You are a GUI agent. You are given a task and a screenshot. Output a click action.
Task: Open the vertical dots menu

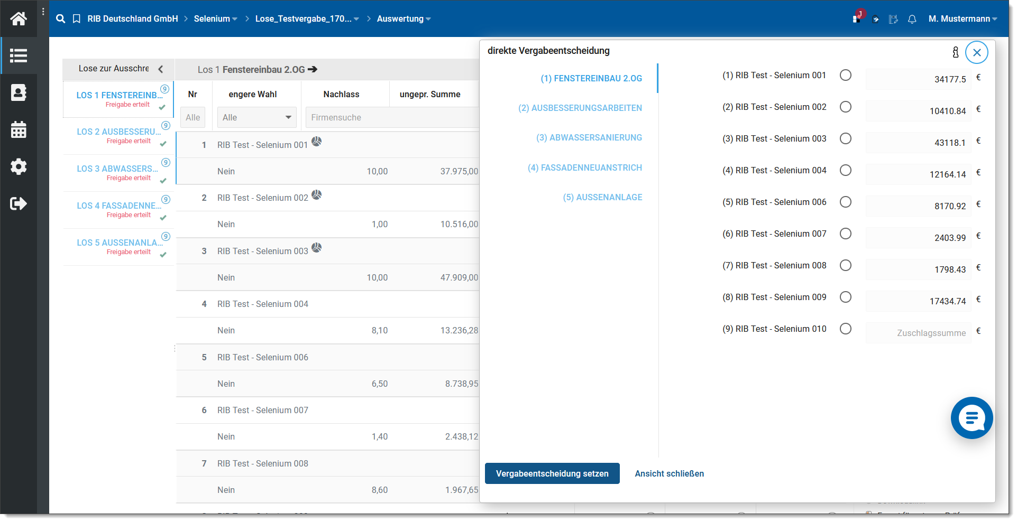[x=43, y=11]
